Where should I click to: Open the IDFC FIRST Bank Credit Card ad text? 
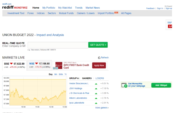[x=76, y=66]
